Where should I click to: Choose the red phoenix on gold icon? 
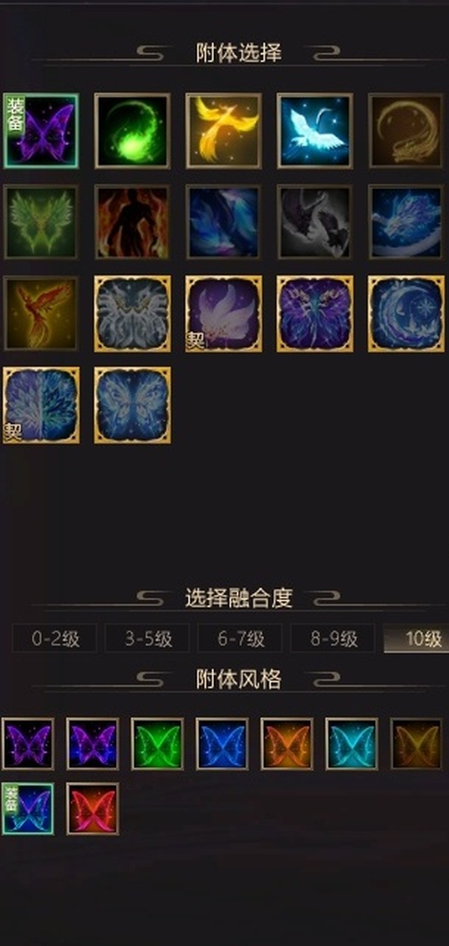point(40,314)
